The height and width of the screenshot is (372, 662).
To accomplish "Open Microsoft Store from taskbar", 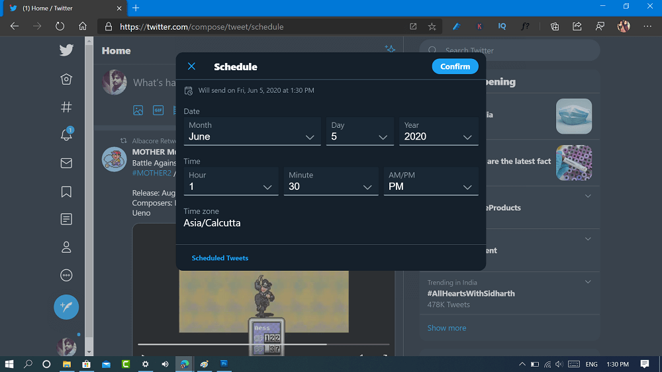I will coord(86,364).
